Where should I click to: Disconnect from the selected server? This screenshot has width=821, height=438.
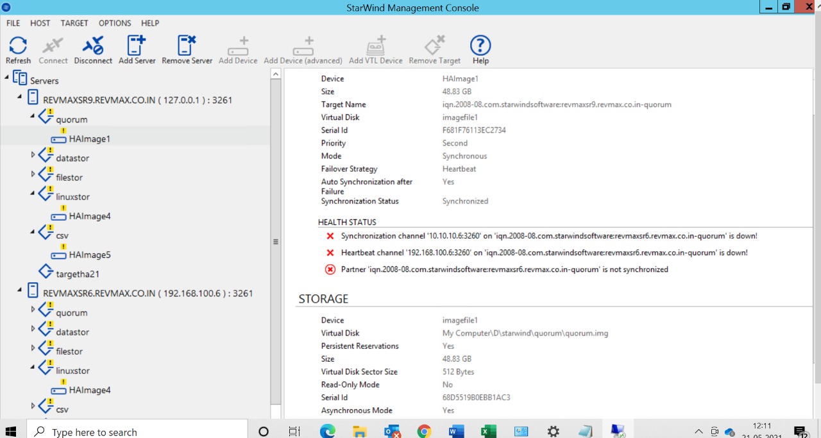pos(93,46)
